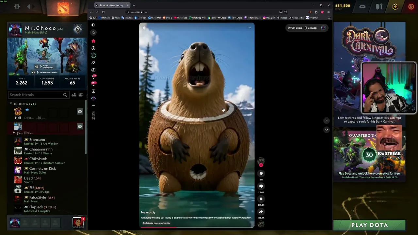This screenshot has height=235, width=418.
Task: Open the Dota party group icon
Action: click(x=81, y=95)
